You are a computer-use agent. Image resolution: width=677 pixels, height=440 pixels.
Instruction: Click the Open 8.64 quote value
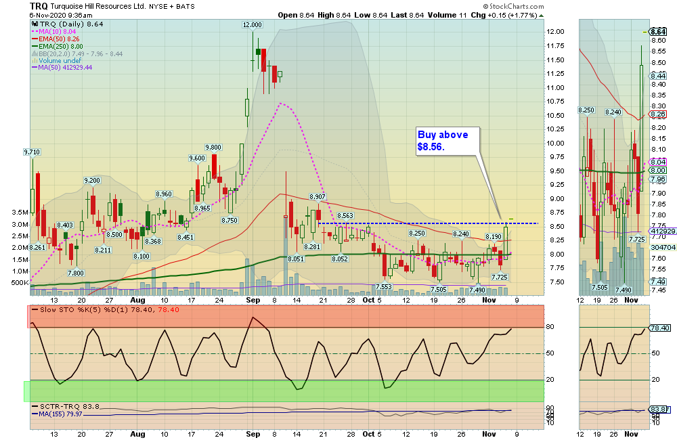coord(296,15)
